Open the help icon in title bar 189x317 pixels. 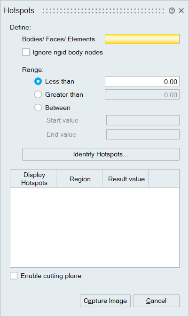point(172,10)
